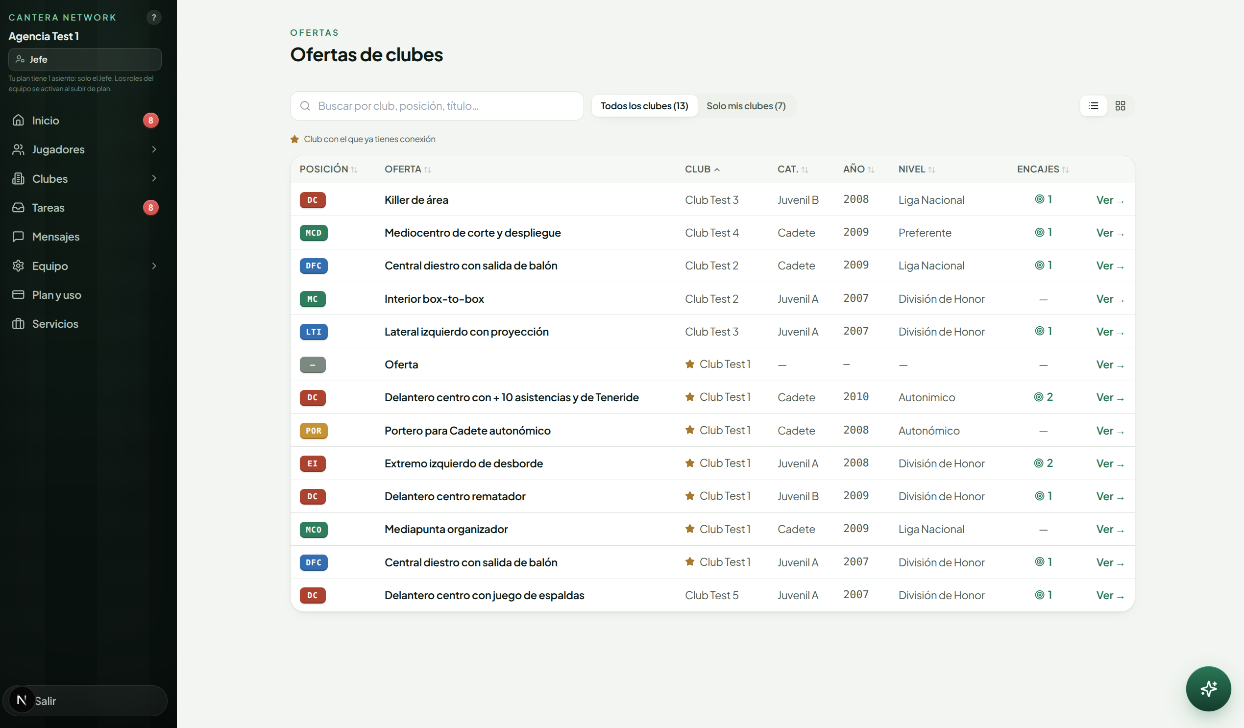Select Solo mis clubes (7) filter
Viewport: 1244px width, 728px height.
(746, 106)
